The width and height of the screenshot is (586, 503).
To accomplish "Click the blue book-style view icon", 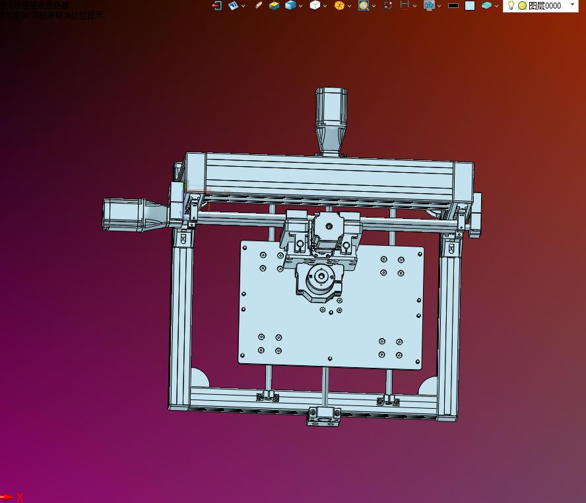I will [233, 5].
